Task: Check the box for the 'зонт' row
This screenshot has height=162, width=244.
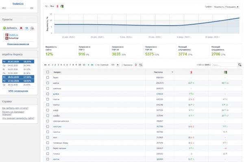Action: pos(48,137)
